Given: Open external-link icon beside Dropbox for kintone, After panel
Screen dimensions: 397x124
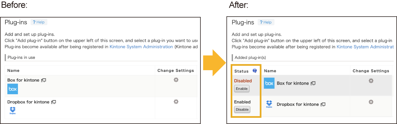Looking at the screenshot, I should pyautogui.click(x=323, y=104).
